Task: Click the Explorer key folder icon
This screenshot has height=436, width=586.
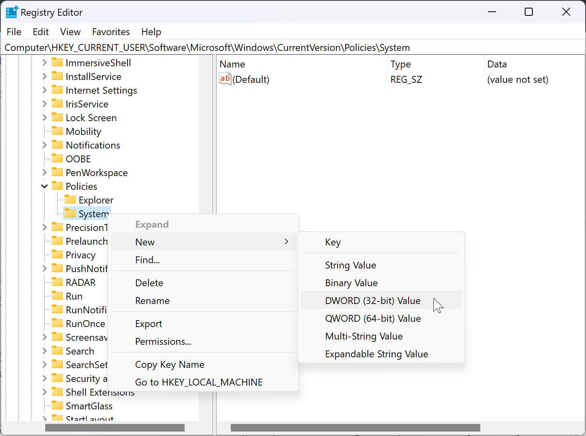Action: pos(71,200)
